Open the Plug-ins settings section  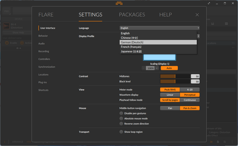pyautogui.click(x=42, y=82)
